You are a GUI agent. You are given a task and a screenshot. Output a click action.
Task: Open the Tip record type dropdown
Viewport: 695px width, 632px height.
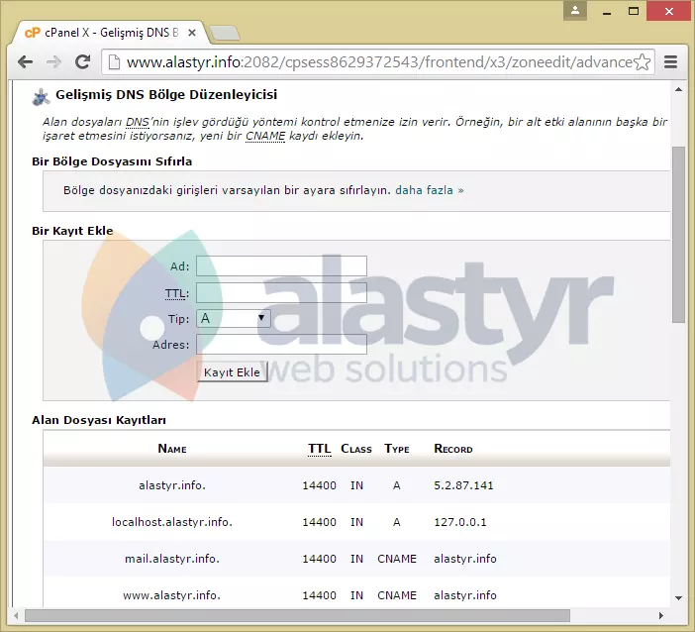(x=233, y=318)
